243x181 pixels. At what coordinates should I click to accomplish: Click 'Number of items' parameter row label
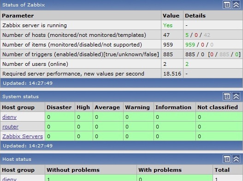click(72, 45)
